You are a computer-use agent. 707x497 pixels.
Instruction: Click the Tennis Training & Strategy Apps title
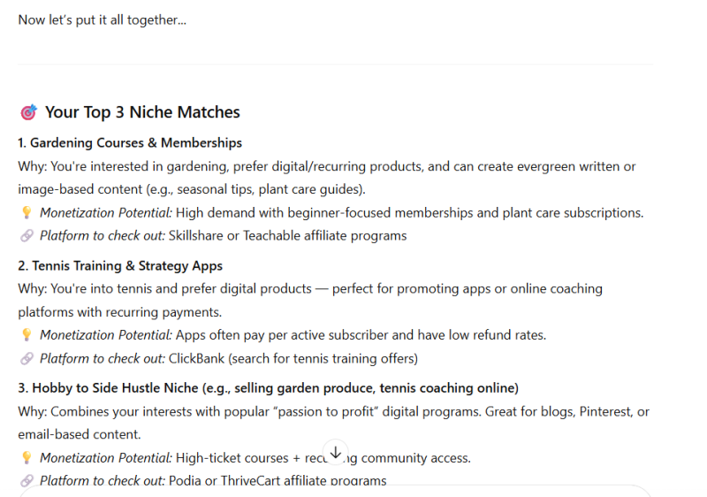click(120, 265)
